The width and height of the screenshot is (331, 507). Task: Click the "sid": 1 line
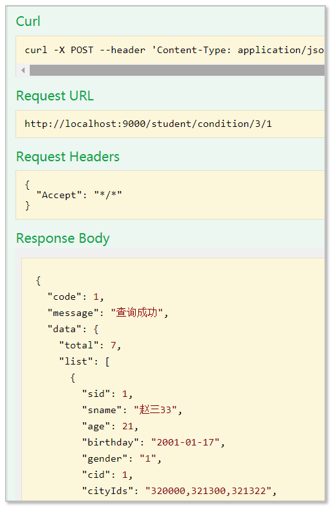tap(107, 394)
